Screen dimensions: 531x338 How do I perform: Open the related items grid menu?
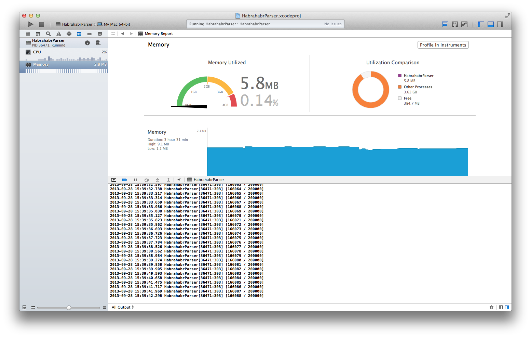click(112, 34)
